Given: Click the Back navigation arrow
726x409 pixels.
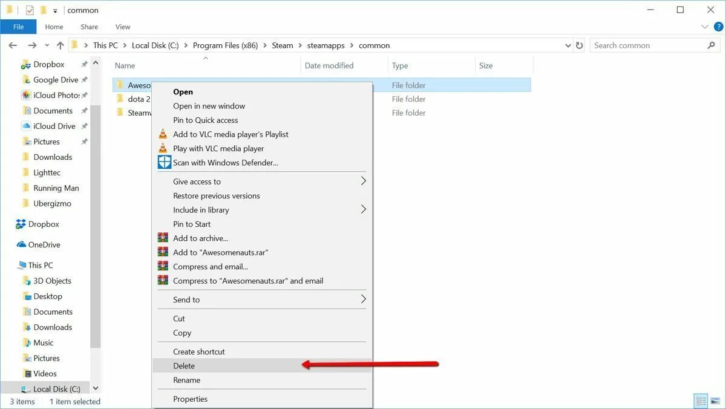Looking at the screenshot, I should click(x=13, y=45).
